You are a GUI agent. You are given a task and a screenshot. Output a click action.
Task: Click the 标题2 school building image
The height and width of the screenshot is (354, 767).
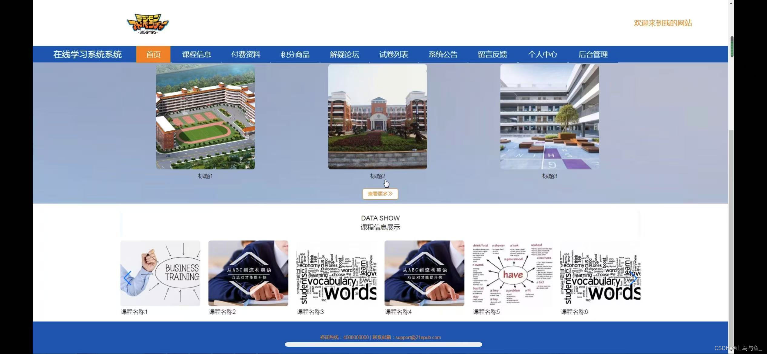[x=377, y=117]
